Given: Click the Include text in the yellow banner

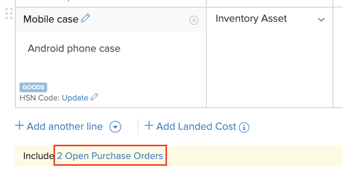Looking at the screenshot, I should pos(38,156).
